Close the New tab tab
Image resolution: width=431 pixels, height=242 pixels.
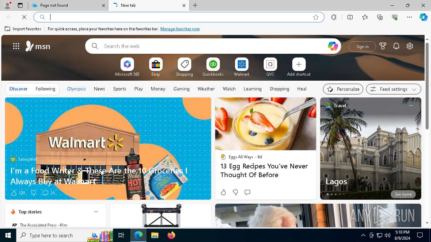click(184, 5)
